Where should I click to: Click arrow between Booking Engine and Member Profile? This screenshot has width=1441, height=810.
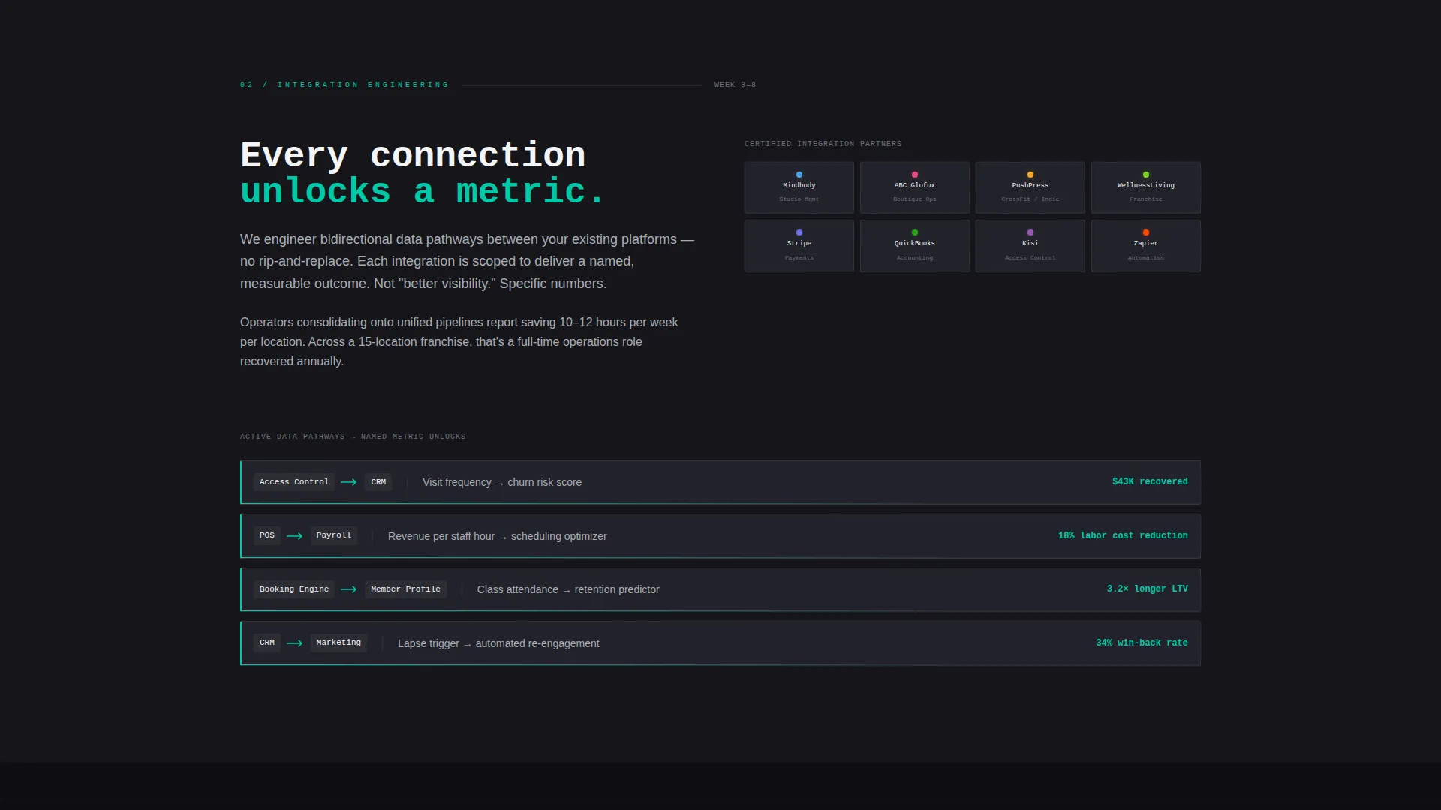point(348,589)
